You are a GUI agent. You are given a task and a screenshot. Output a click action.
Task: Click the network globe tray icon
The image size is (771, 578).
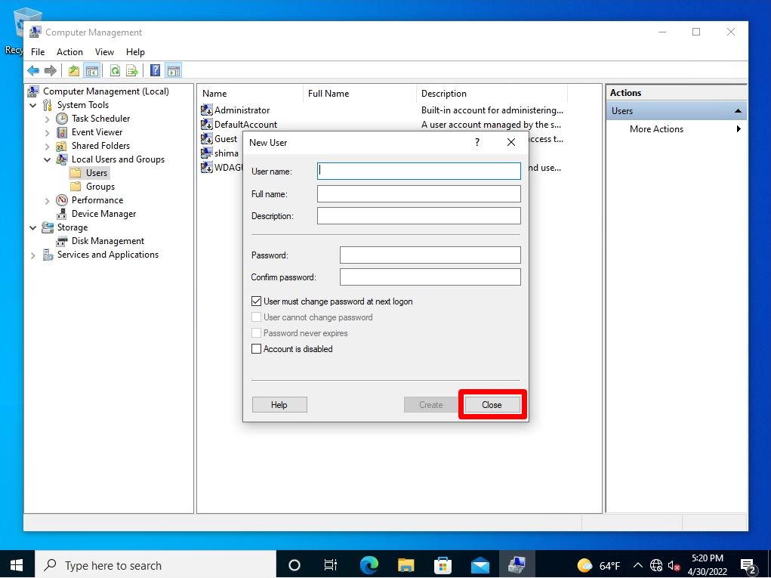656,566
